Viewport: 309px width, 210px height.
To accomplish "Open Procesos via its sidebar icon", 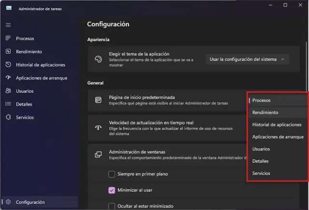I will (8, 38).
